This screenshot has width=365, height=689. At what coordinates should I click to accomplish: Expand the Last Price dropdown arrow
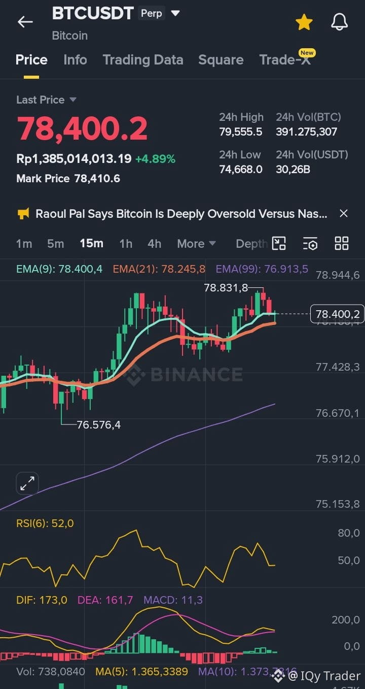[72, 100]
